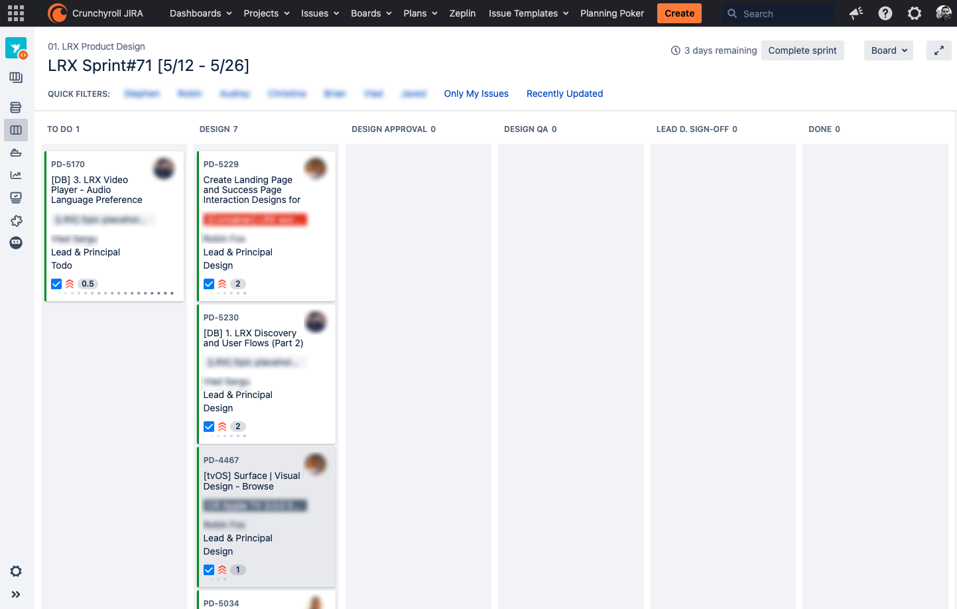Expand the Plans dropdown
The height and width of the screenshot is (609, 957).
(x=420, y=13)
